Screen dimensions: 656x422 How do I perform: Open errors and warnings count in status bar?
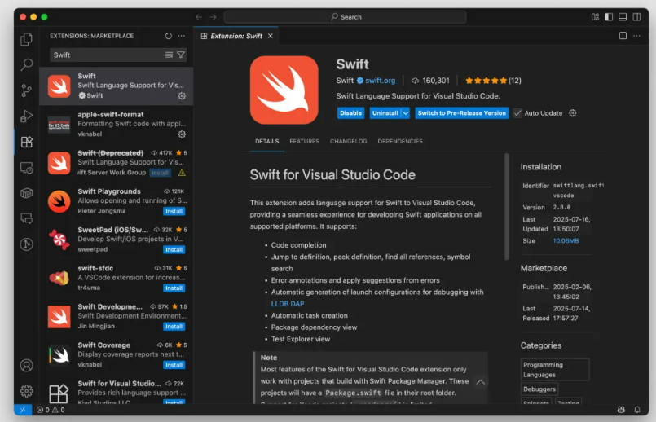pos(51,410)
